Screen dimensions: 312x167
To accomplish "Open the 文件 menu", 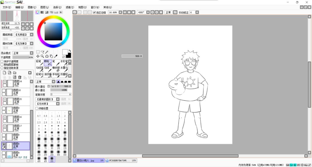I will tap(7, 7).
